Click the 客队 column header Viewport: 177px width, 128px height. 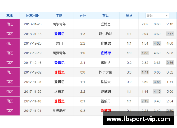pyautogui.click(x=106, y=16)
